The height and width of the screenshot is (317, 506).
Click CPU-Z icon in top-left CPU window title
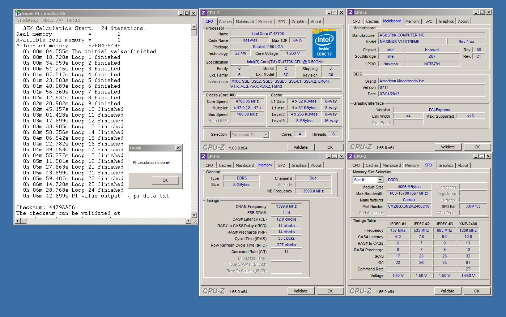[x=204, y=13]
